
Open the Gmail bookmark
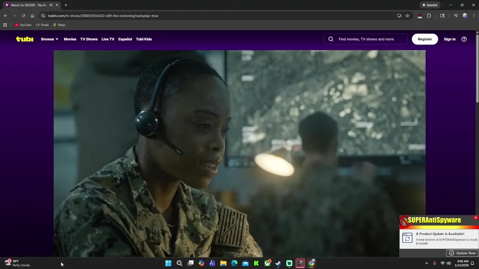pyautogui.click(x=42, y=25)
